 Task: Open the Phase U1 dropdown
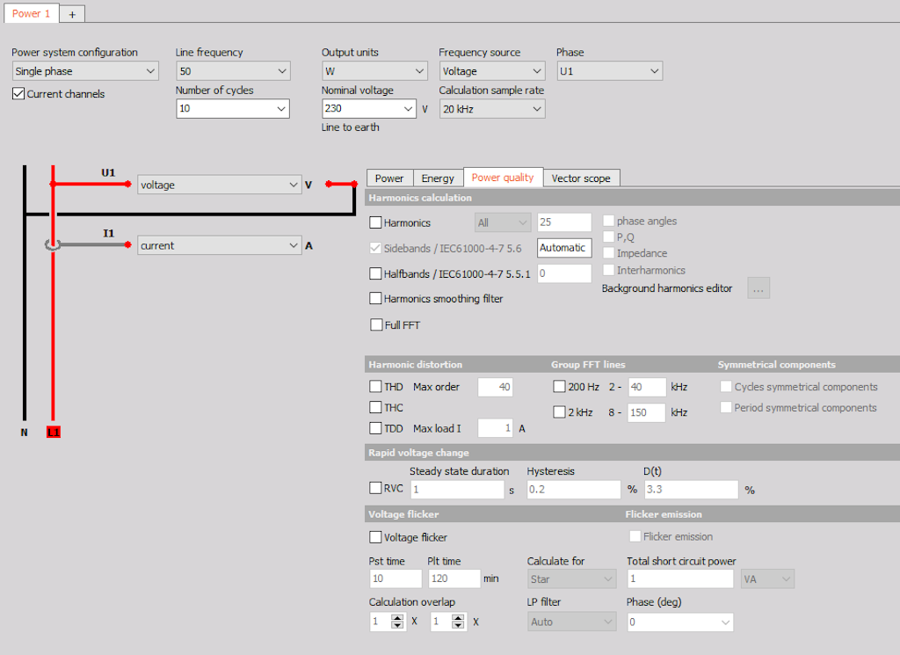(610, 71)
